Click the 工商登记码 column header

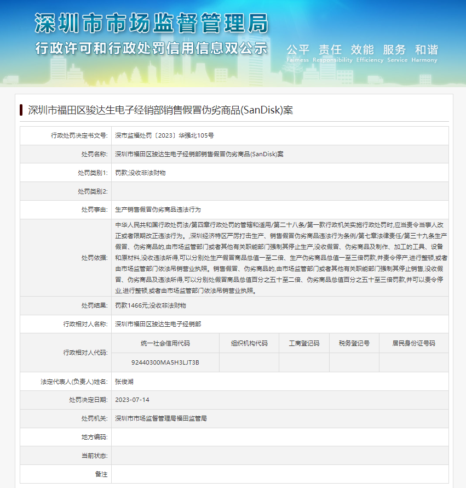point(304,343)
